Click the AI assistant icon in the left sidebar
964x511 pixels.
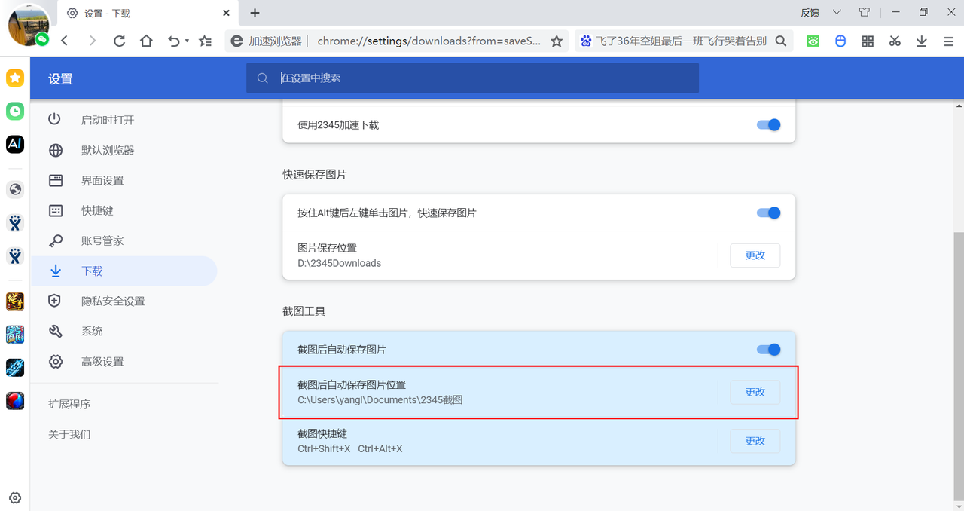14,144
